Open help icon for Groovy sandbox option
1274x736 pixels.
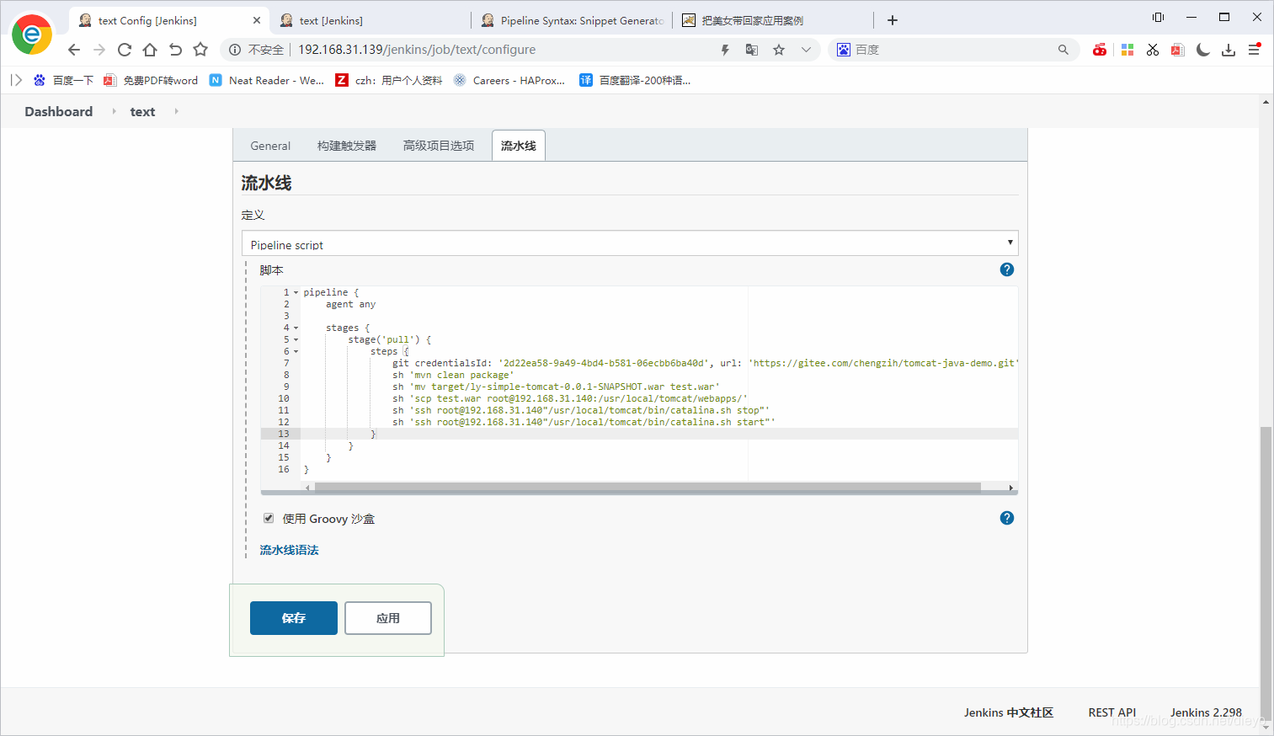click(1007, 518)
